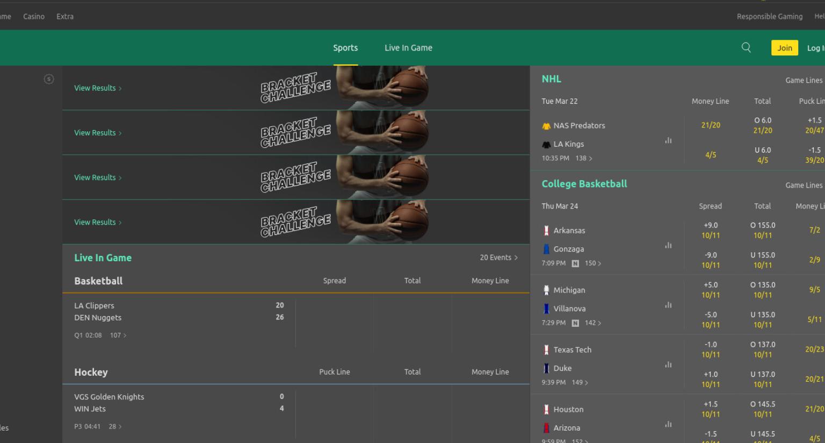This screenshot has height=443, width=825.
Task: Bet Michigan +5.0 spread
Action: click(x=711, y=290)
